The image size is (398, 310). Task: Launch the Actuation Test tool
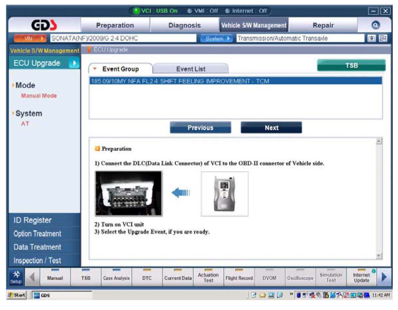coord(208,278)
